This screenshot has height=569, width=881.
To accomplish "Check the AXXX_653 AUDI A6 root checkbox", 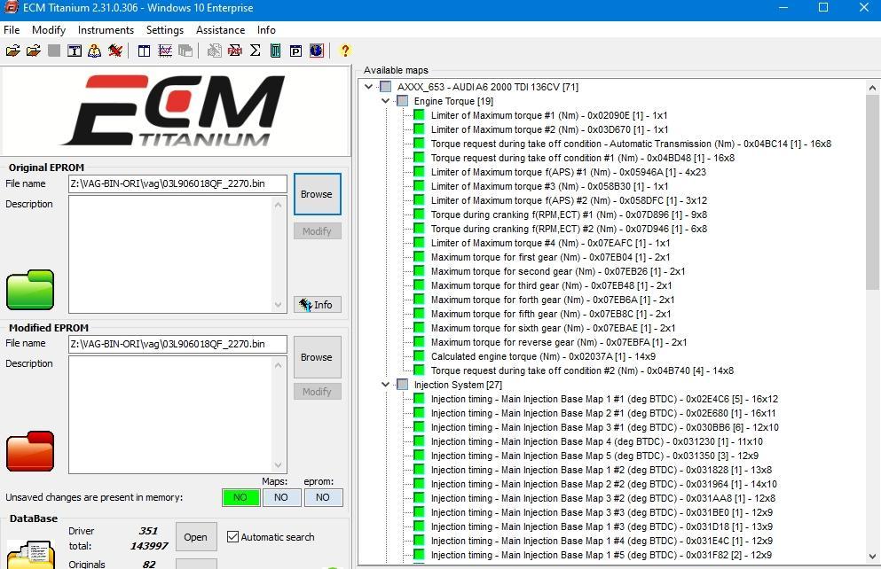I will coord(385,87).
